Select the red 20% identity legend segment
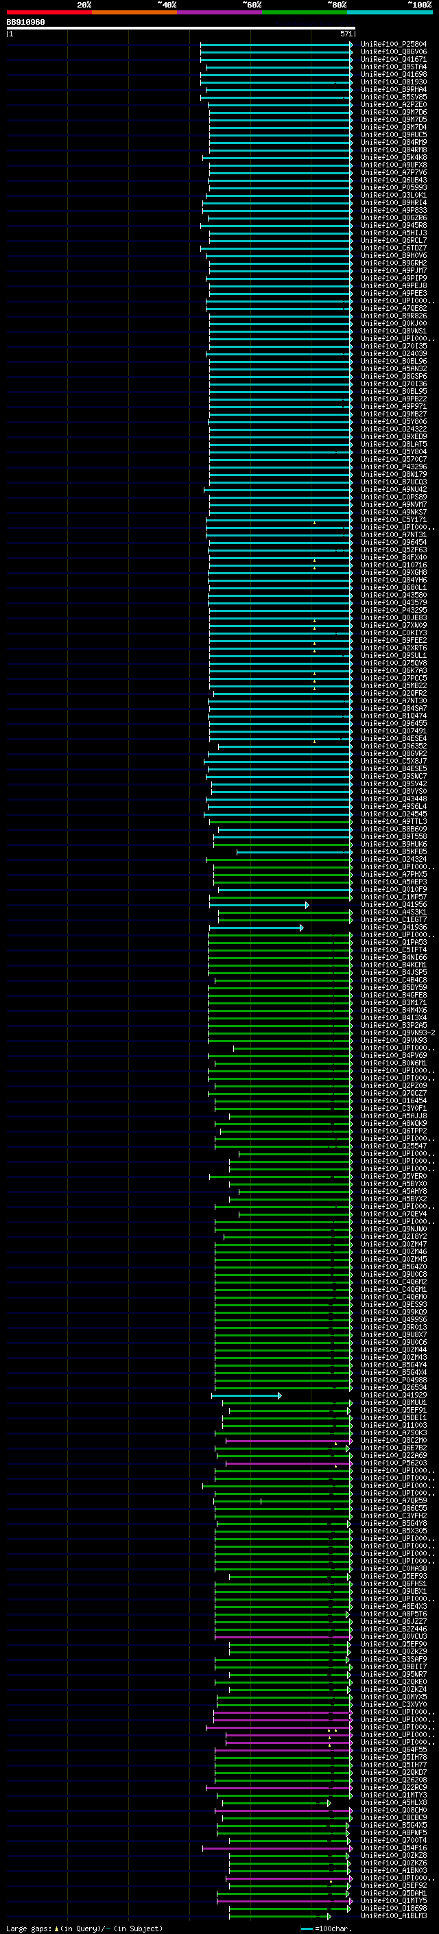This screenshot has width=439, height=1934. [x=49, y=12]
